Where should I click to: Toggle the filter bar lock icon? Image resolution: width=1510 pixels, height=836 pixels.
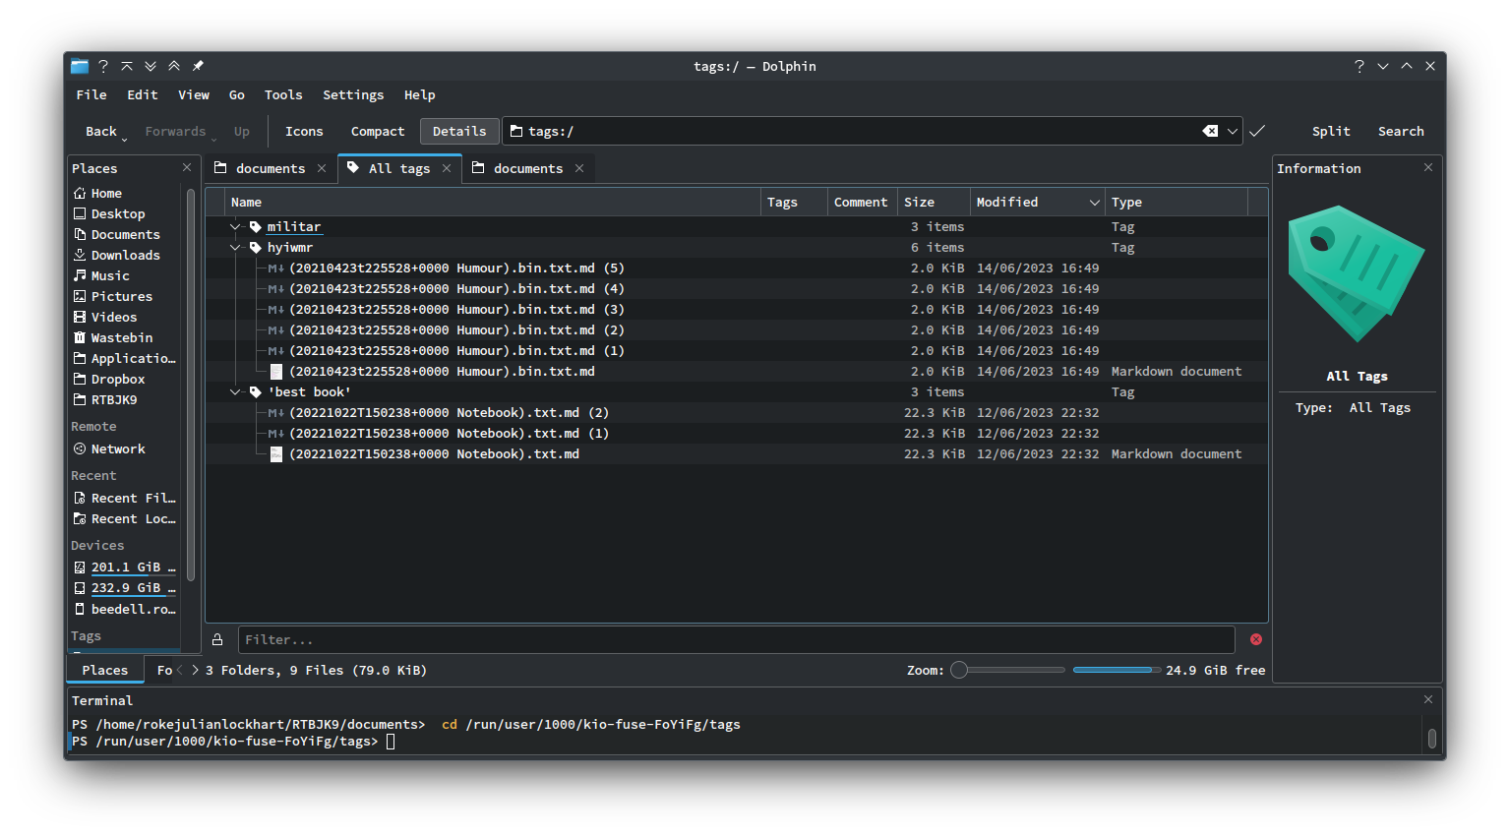(217, 639)
